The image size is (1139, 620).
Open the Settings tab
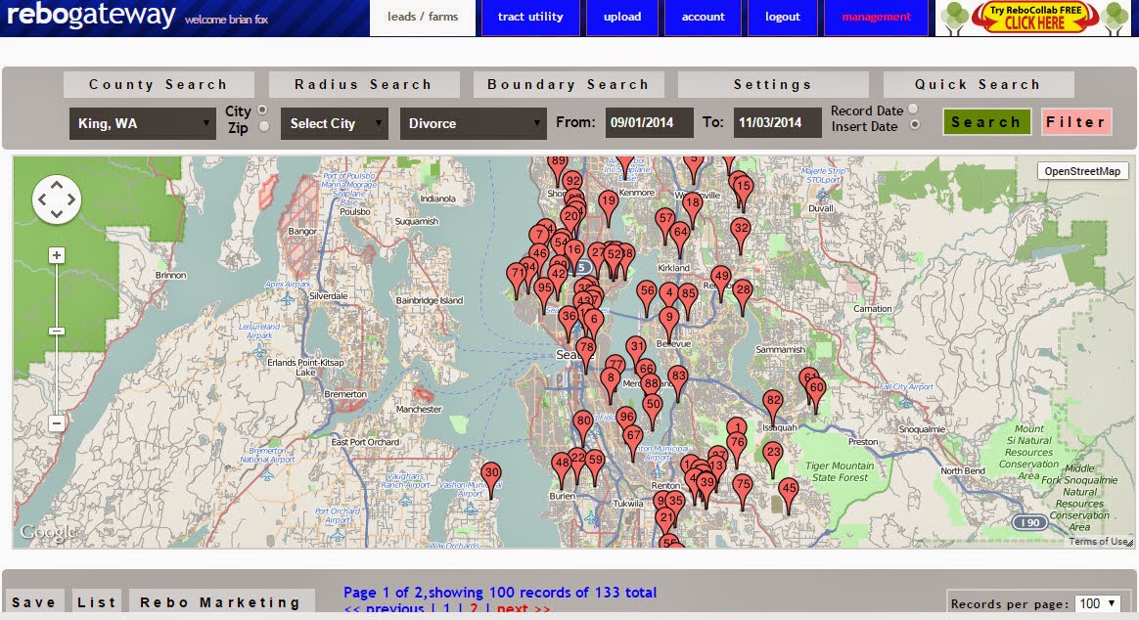coord(773,84)
